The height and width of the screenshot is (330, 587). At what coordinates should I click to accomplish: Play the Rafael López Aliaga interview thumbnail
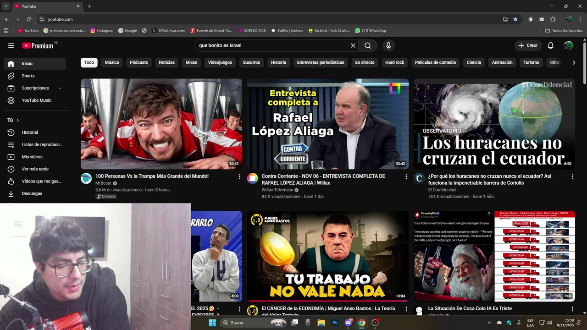pos(328,124)
